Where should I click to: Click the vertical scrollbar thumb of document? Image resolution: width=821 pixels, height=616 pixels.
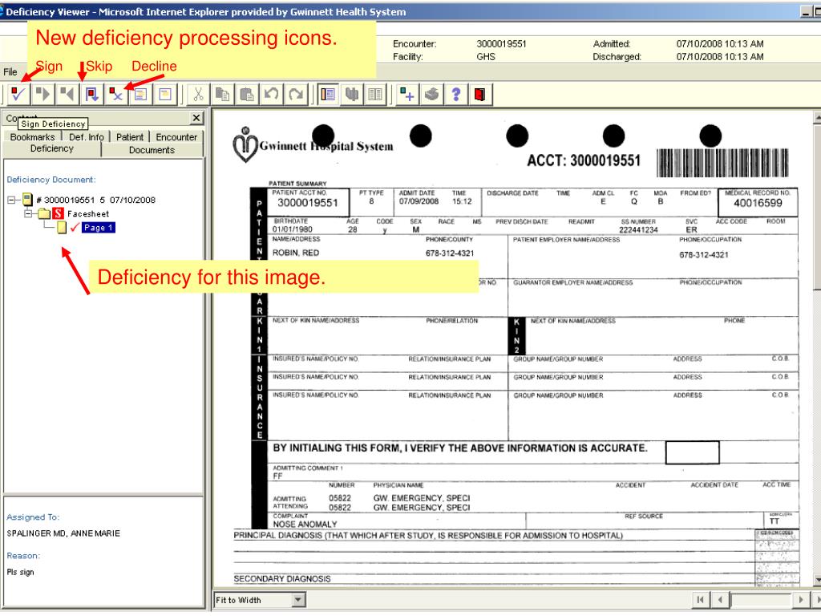[x=817, y=206]
